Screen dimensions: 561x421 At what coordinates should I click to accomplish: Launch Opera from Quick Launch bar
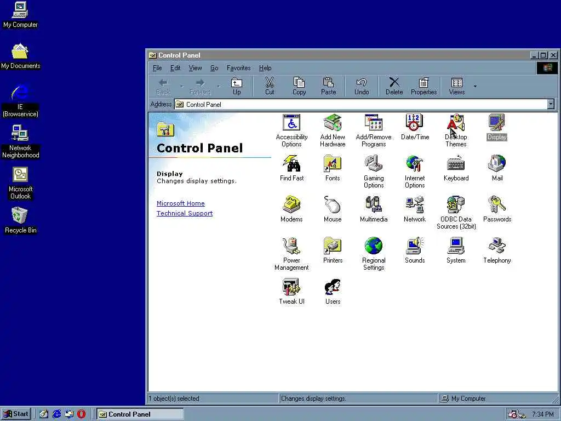pos(81,414)
